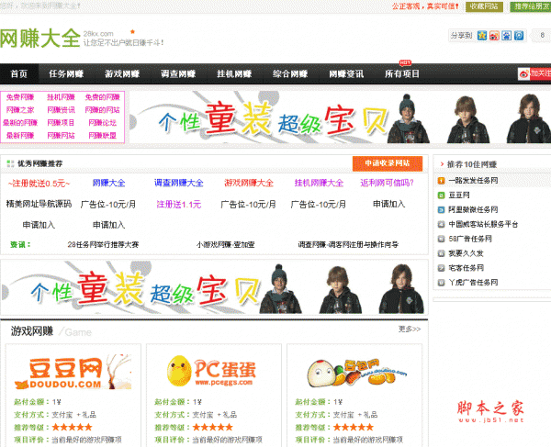Viewport: 551px width, 447px height.
Task: Click the red 加关注 follow button
Action: [x=541, y=73]
